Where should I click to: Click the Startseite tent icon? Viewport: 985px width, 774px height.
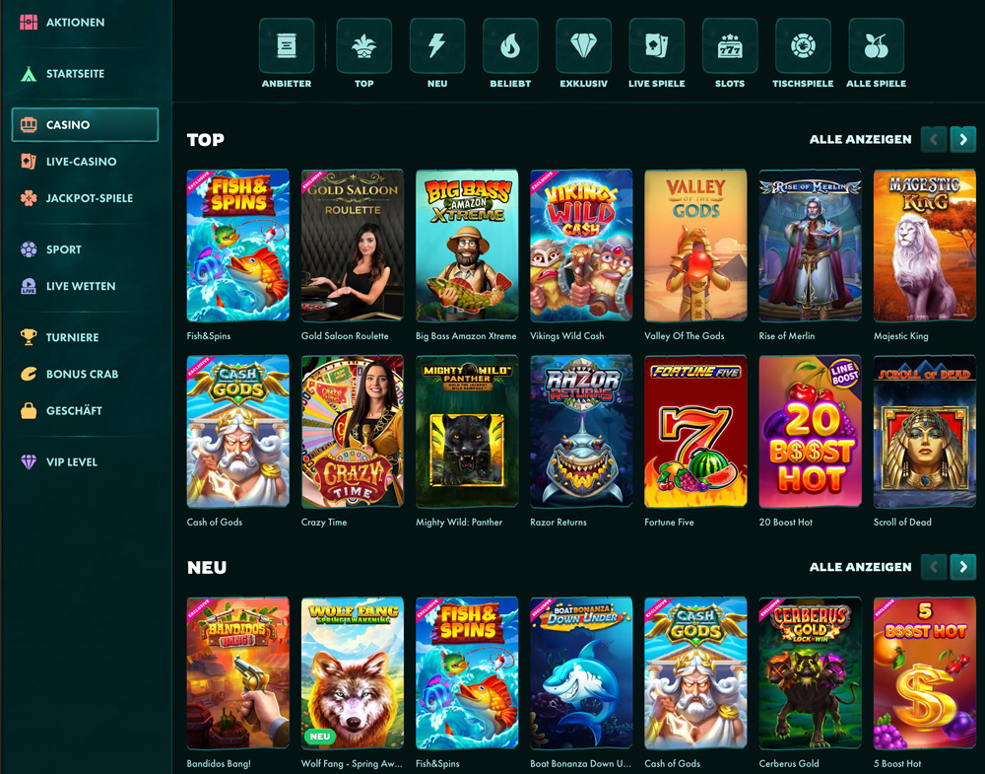coord(29,74)
